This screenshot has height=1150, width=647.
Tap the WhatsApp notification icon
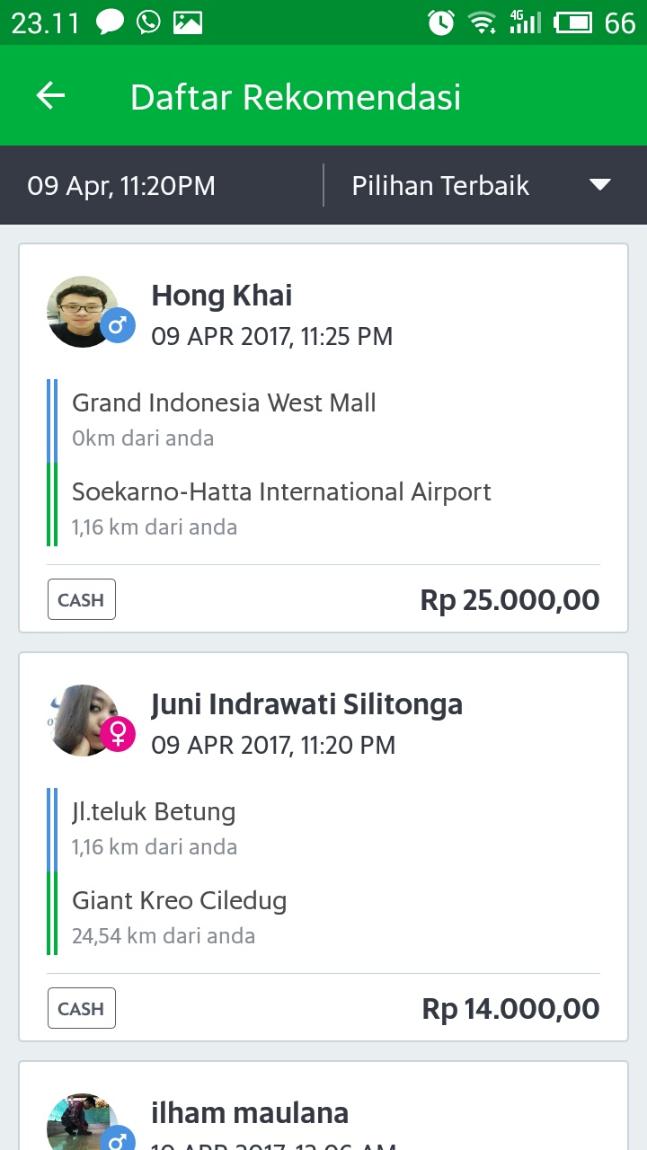[148, 22]
